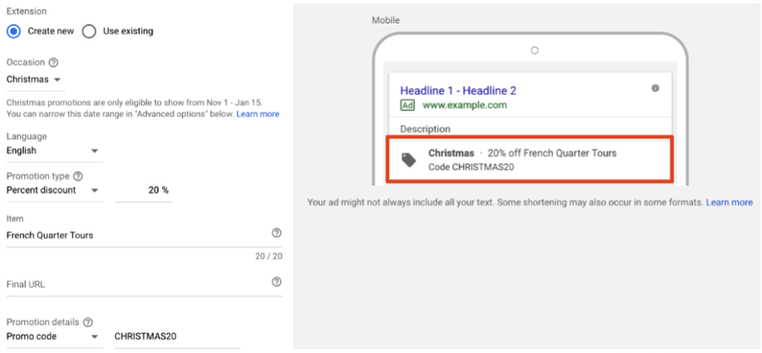Click the 20 % discount value field
762x353 pixels.
(x=144, y=190)
